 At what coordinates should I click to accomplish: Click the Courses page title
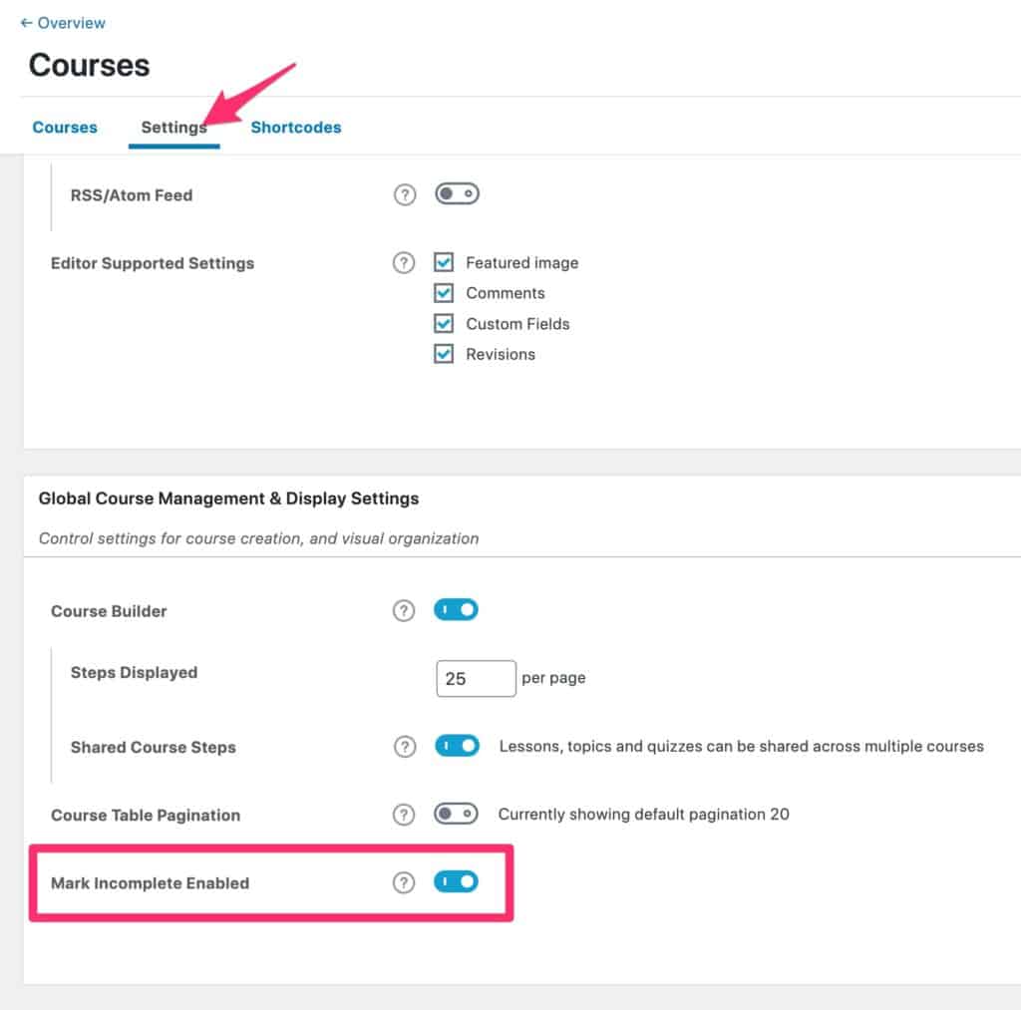tap(89, 65)
